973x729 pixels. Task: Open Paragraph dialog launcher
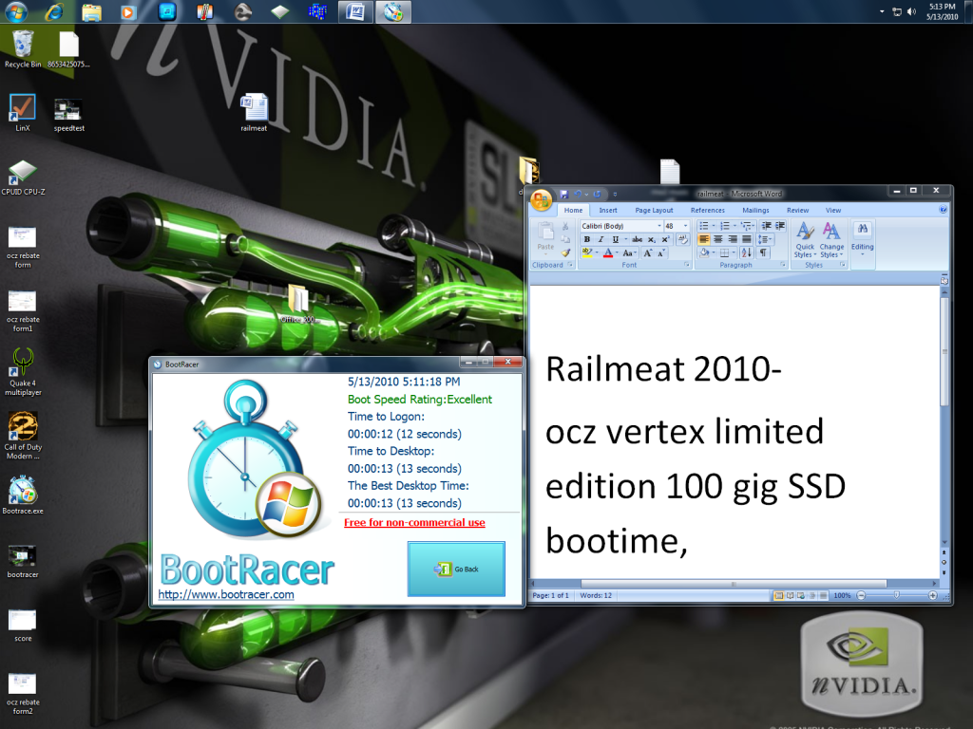pyautogui.click(x=783, y=265)
